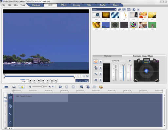Viewport: 168px width, 130px height.
Task: Click the surround sound headphones icon
Action: click(x=101, y=87)
